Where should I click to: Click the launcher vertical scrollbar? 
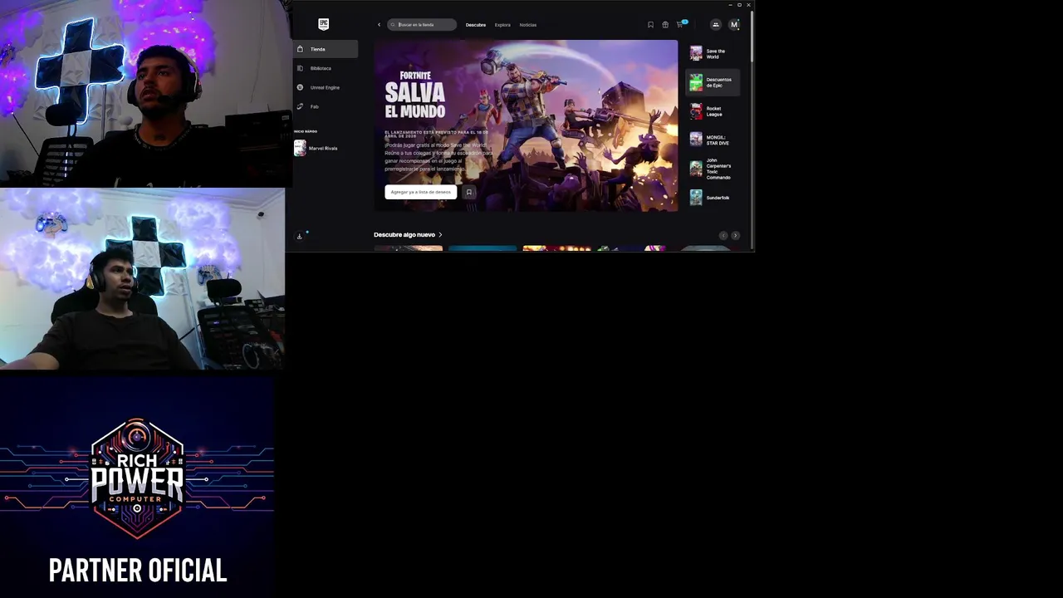click(x=752, y=37)
